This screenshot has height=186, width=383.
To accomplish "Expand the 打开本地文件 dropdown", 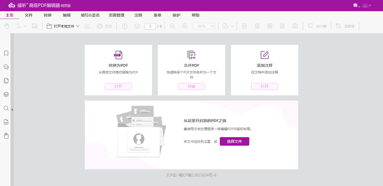I will click(x=78, y=26).
